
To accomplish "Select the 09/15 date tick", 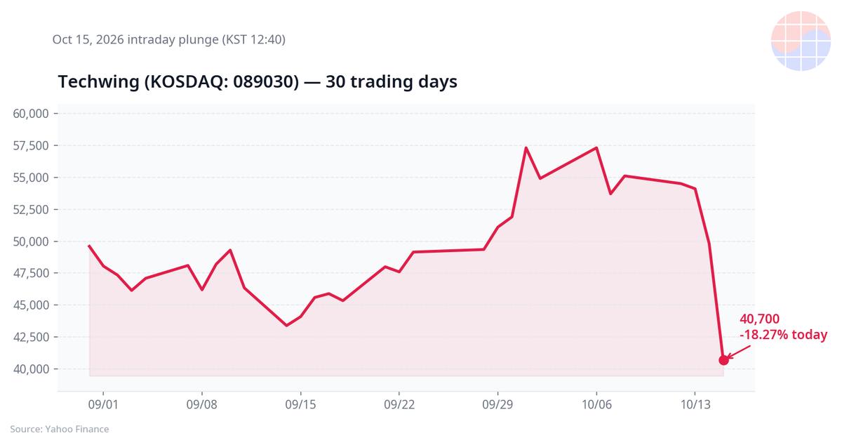I will (x=300, y=405).
